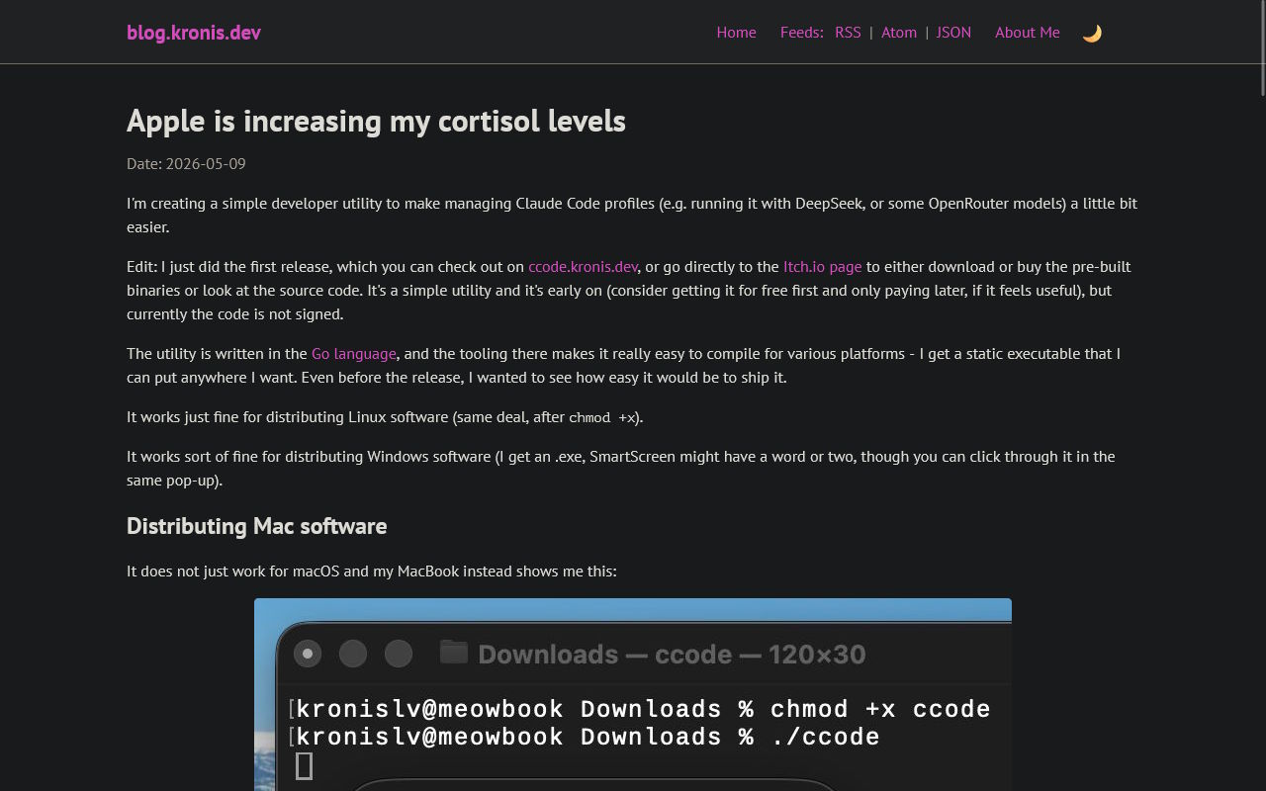Viewport: 1266px width, 791px height.
Task: Click the 'Feeds:' label in the navigation
Action: pyautogui.click(x=801, y=33)
